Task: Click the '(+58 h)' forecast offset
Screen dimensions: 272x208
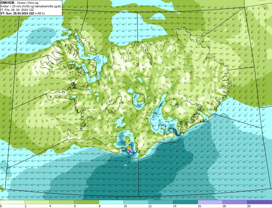Action: click(x=40, y=13)
